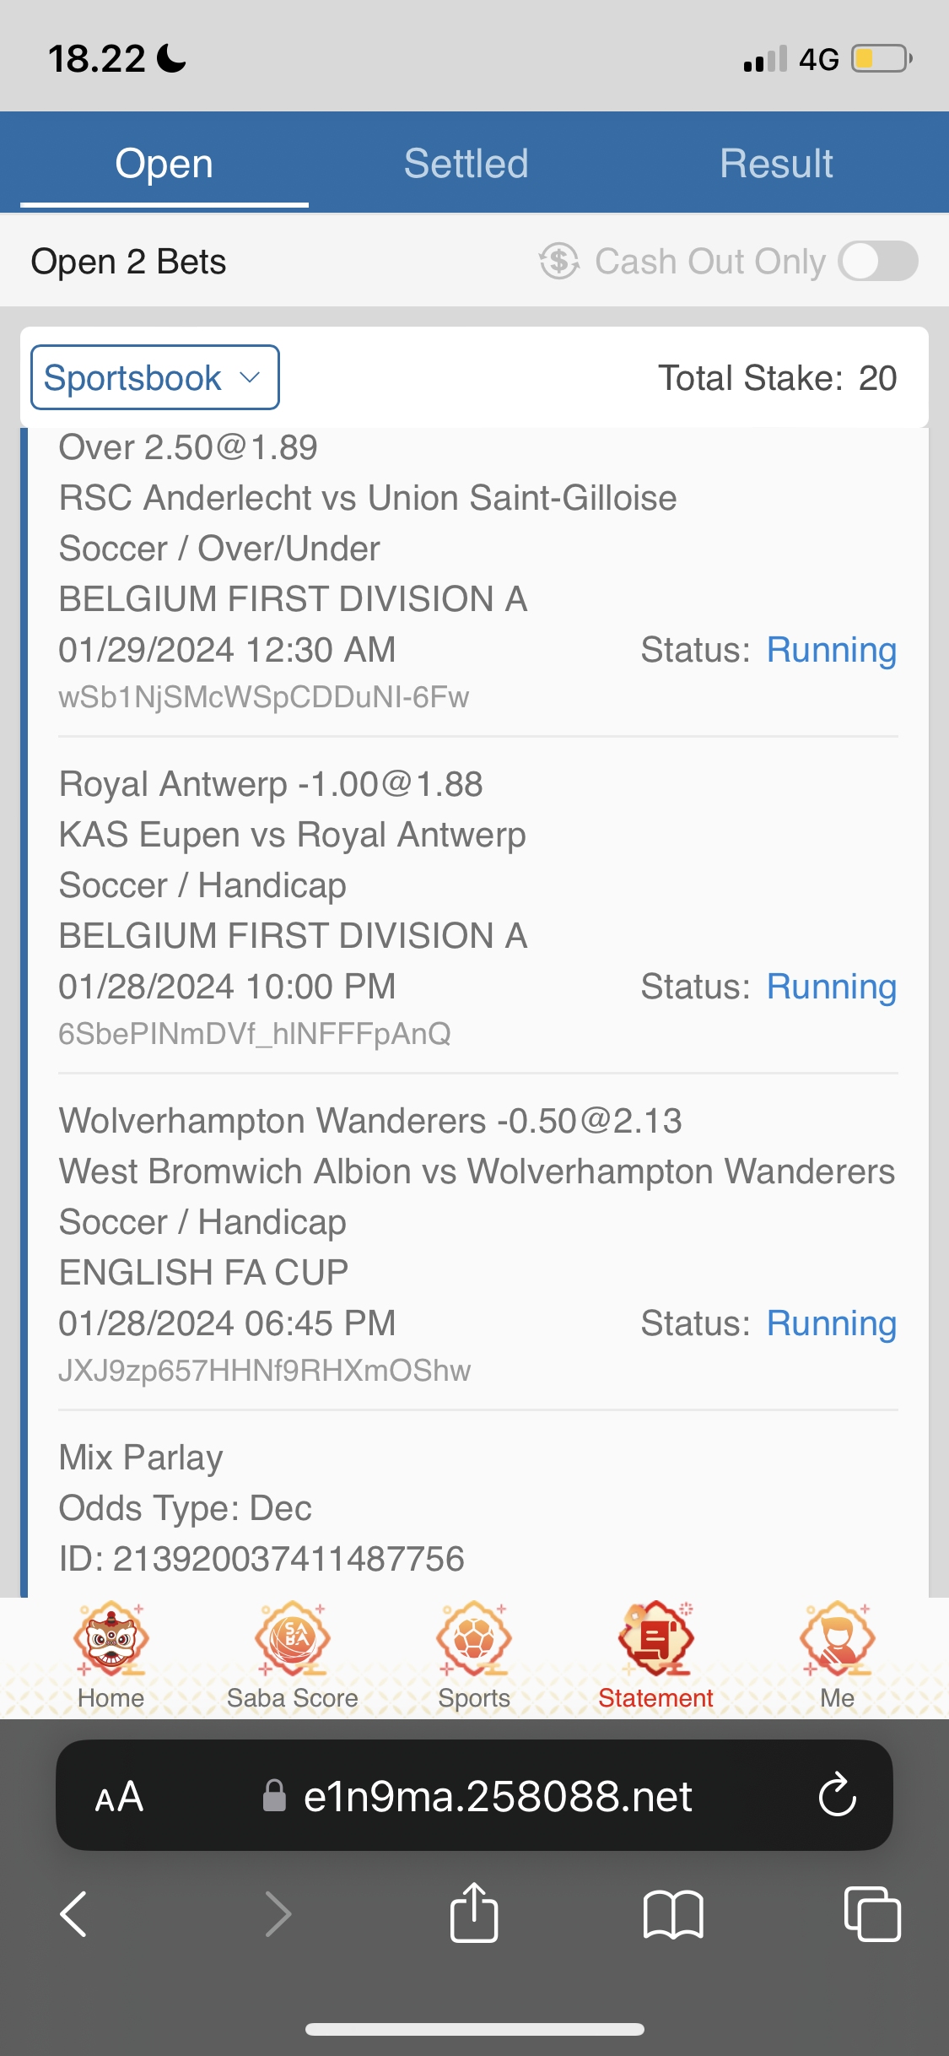Image resolution: width=949 pixels, height=2056 pixels.
Task: Switch to the Result tab
Action: point(776,163)
